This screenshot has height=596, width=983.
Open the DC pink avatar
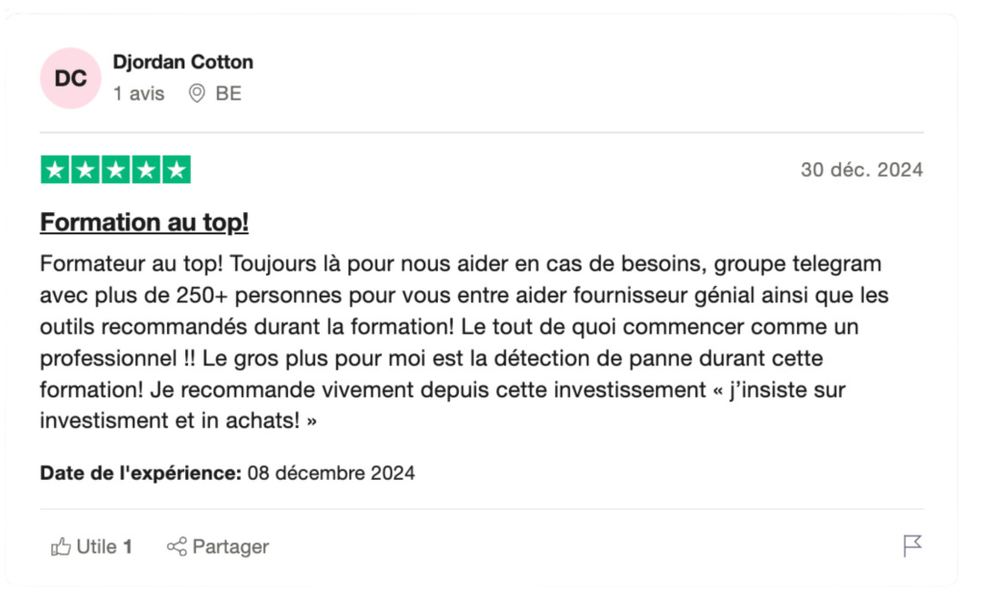[70, 79]
